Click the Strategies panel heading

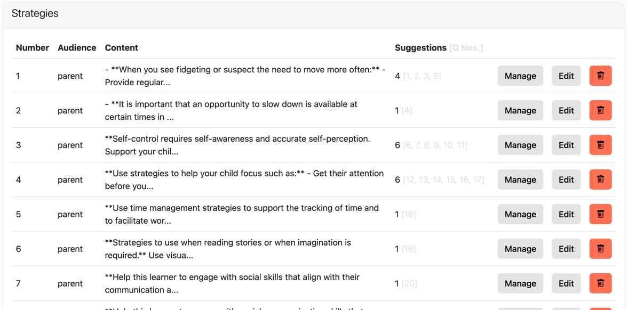35,13
